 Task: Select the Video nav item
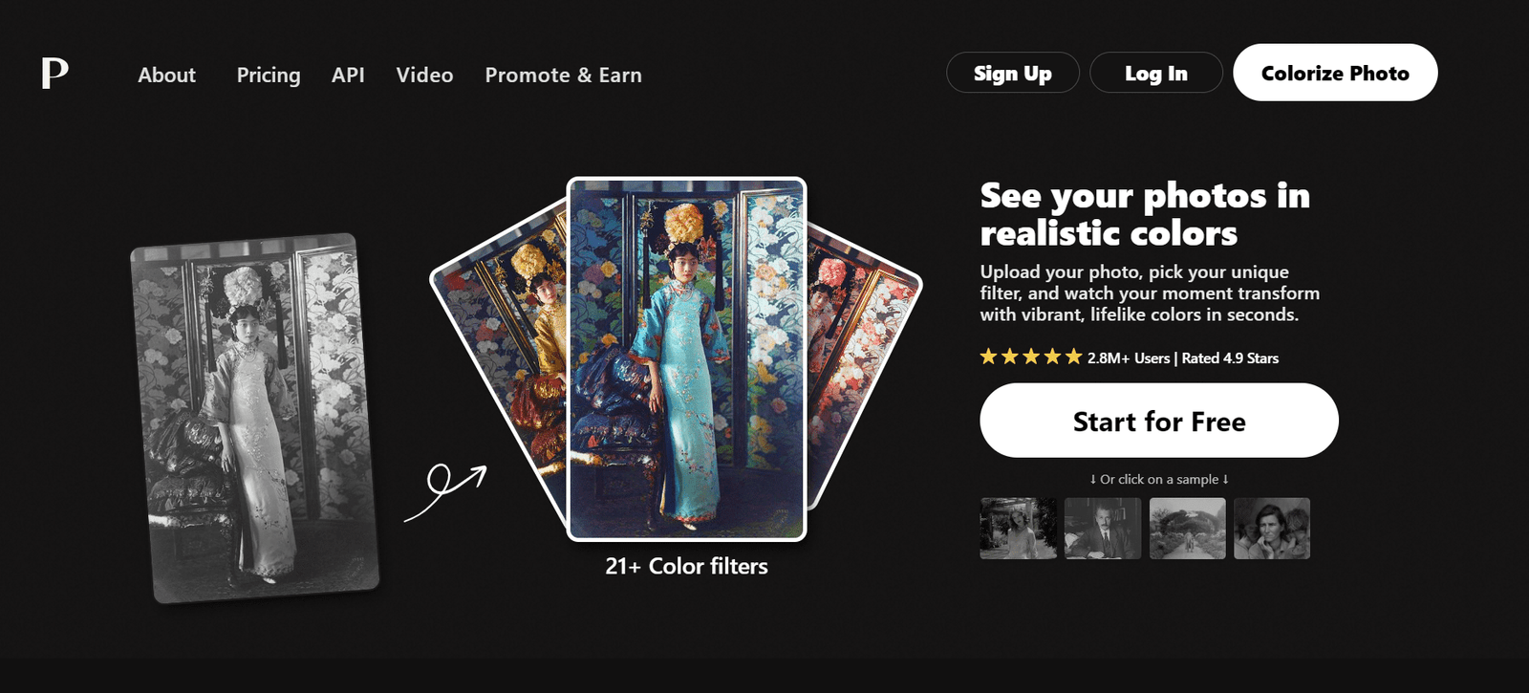(424, 75)
